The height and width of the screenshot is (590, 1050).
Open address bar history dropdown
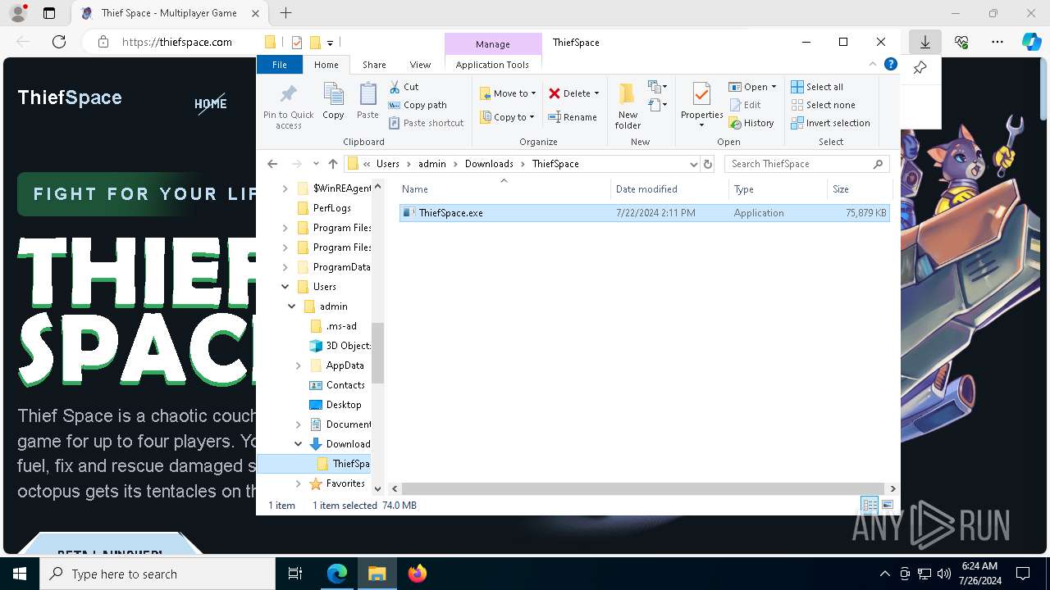click(694, 164)
